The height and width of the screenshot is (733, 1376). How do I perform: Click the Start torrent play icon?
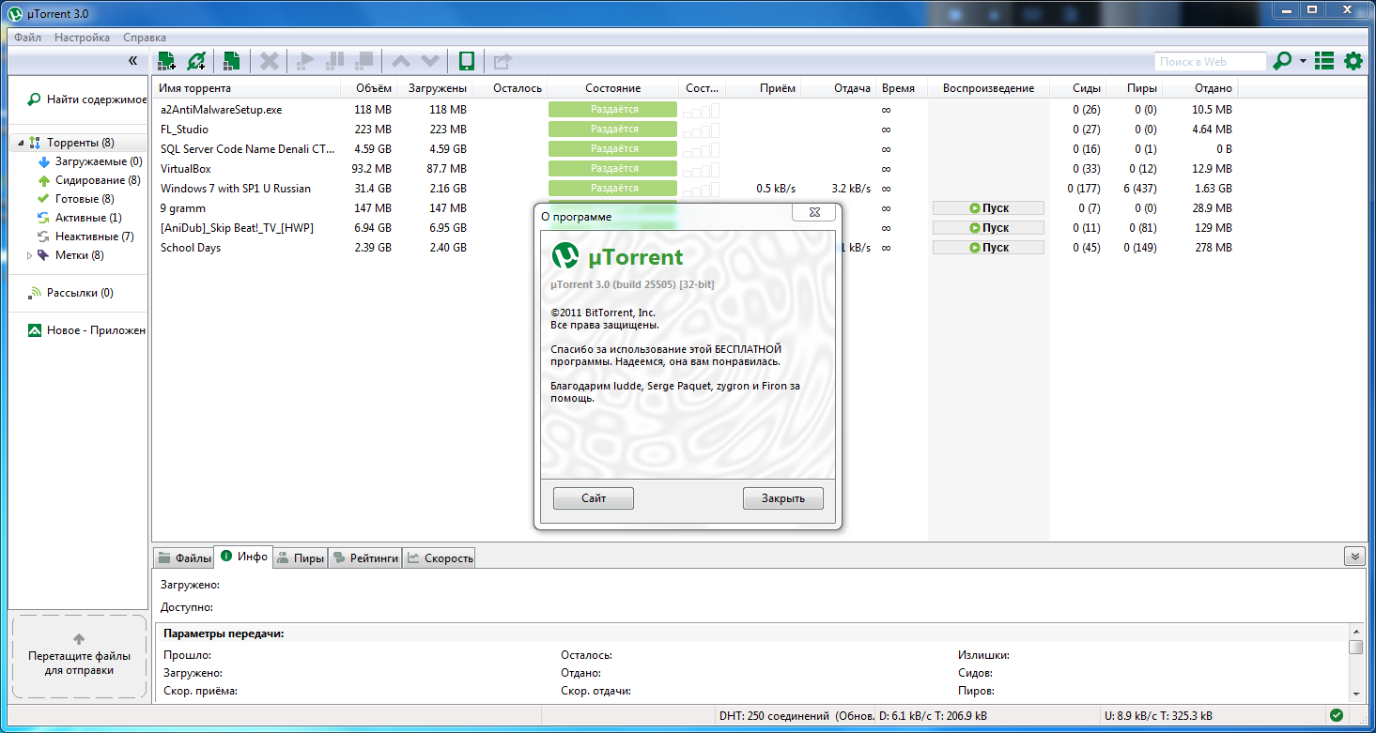click(x=304, y=62)
